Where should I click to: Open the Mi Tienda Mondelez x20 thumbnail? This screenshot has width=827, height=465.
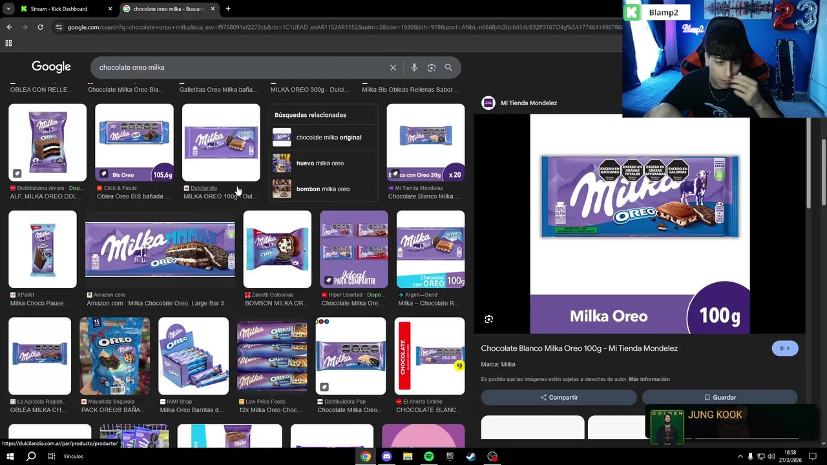point(426,143)
